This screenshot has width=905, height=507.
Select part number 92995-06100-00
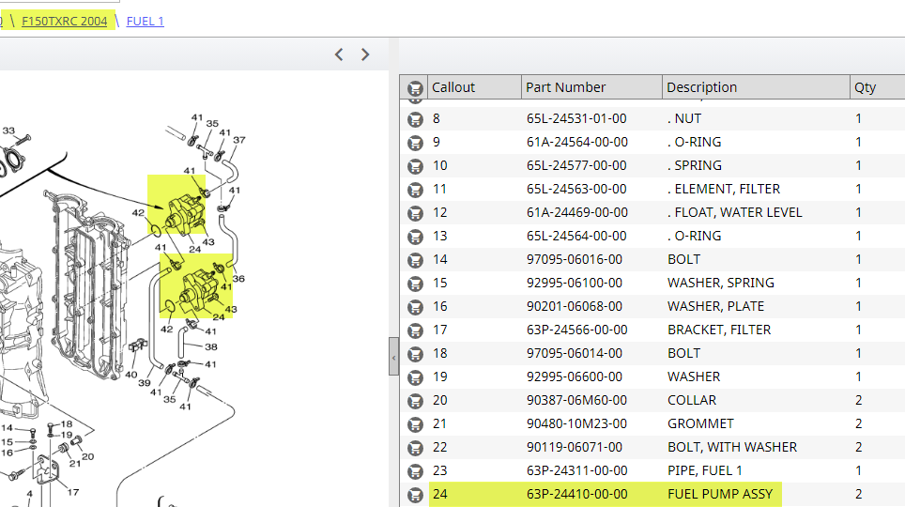tap(575, 283)
